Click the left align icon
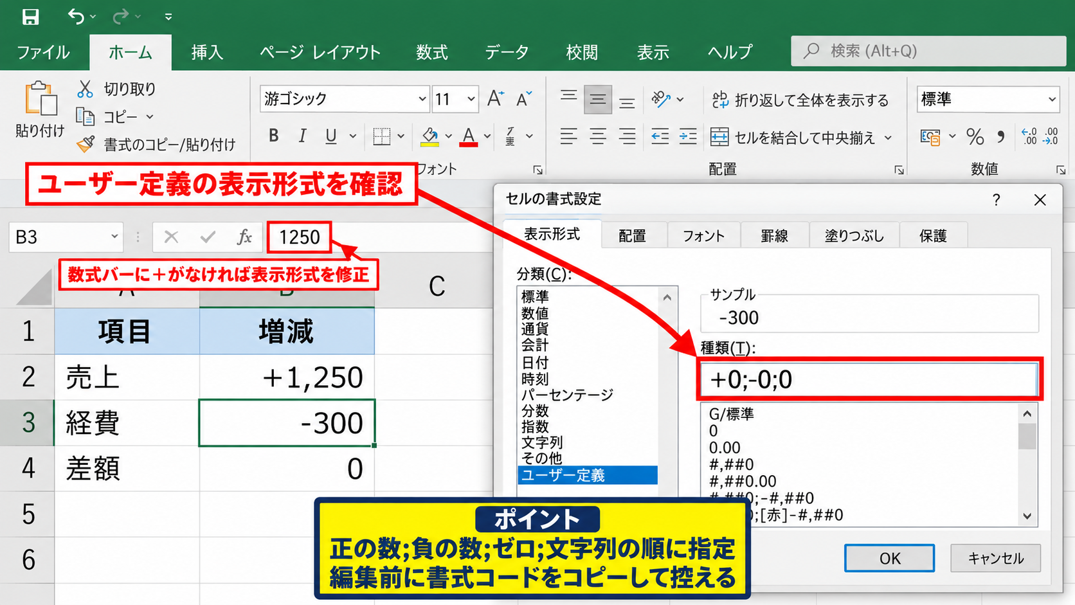 568,136
